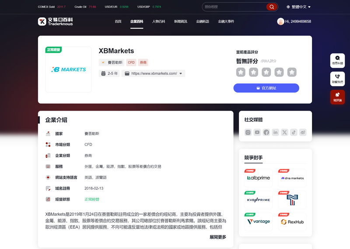
Task: Click the first rating star
Action: (x=241, y=72)
